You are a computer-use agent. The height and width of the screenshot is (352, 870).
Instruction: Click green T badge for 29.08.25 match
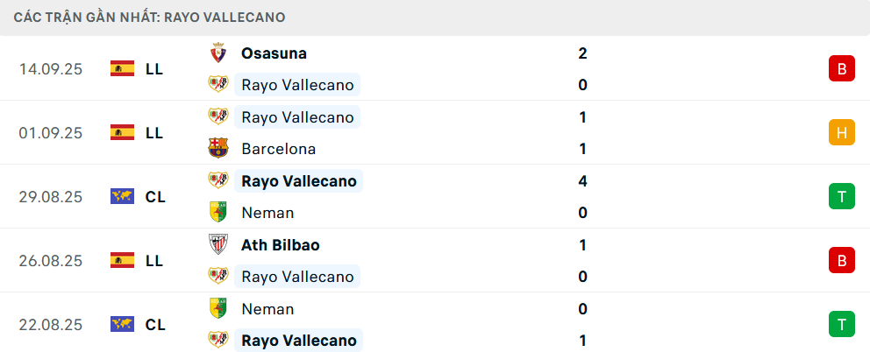(841, 197)
